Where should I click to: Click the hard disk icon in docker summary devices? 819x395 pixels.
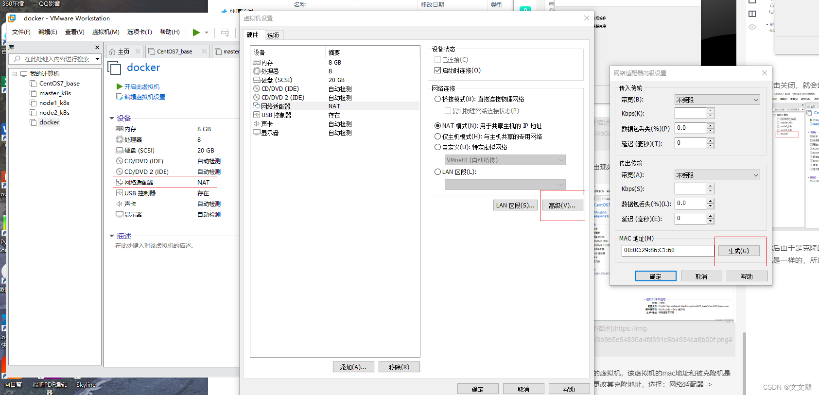(x=120, y=150)
